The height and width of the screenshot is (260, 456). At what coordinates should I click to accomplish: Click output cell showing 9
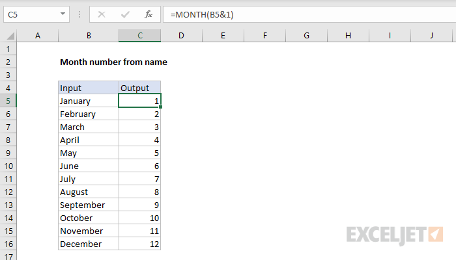(139, 205)
